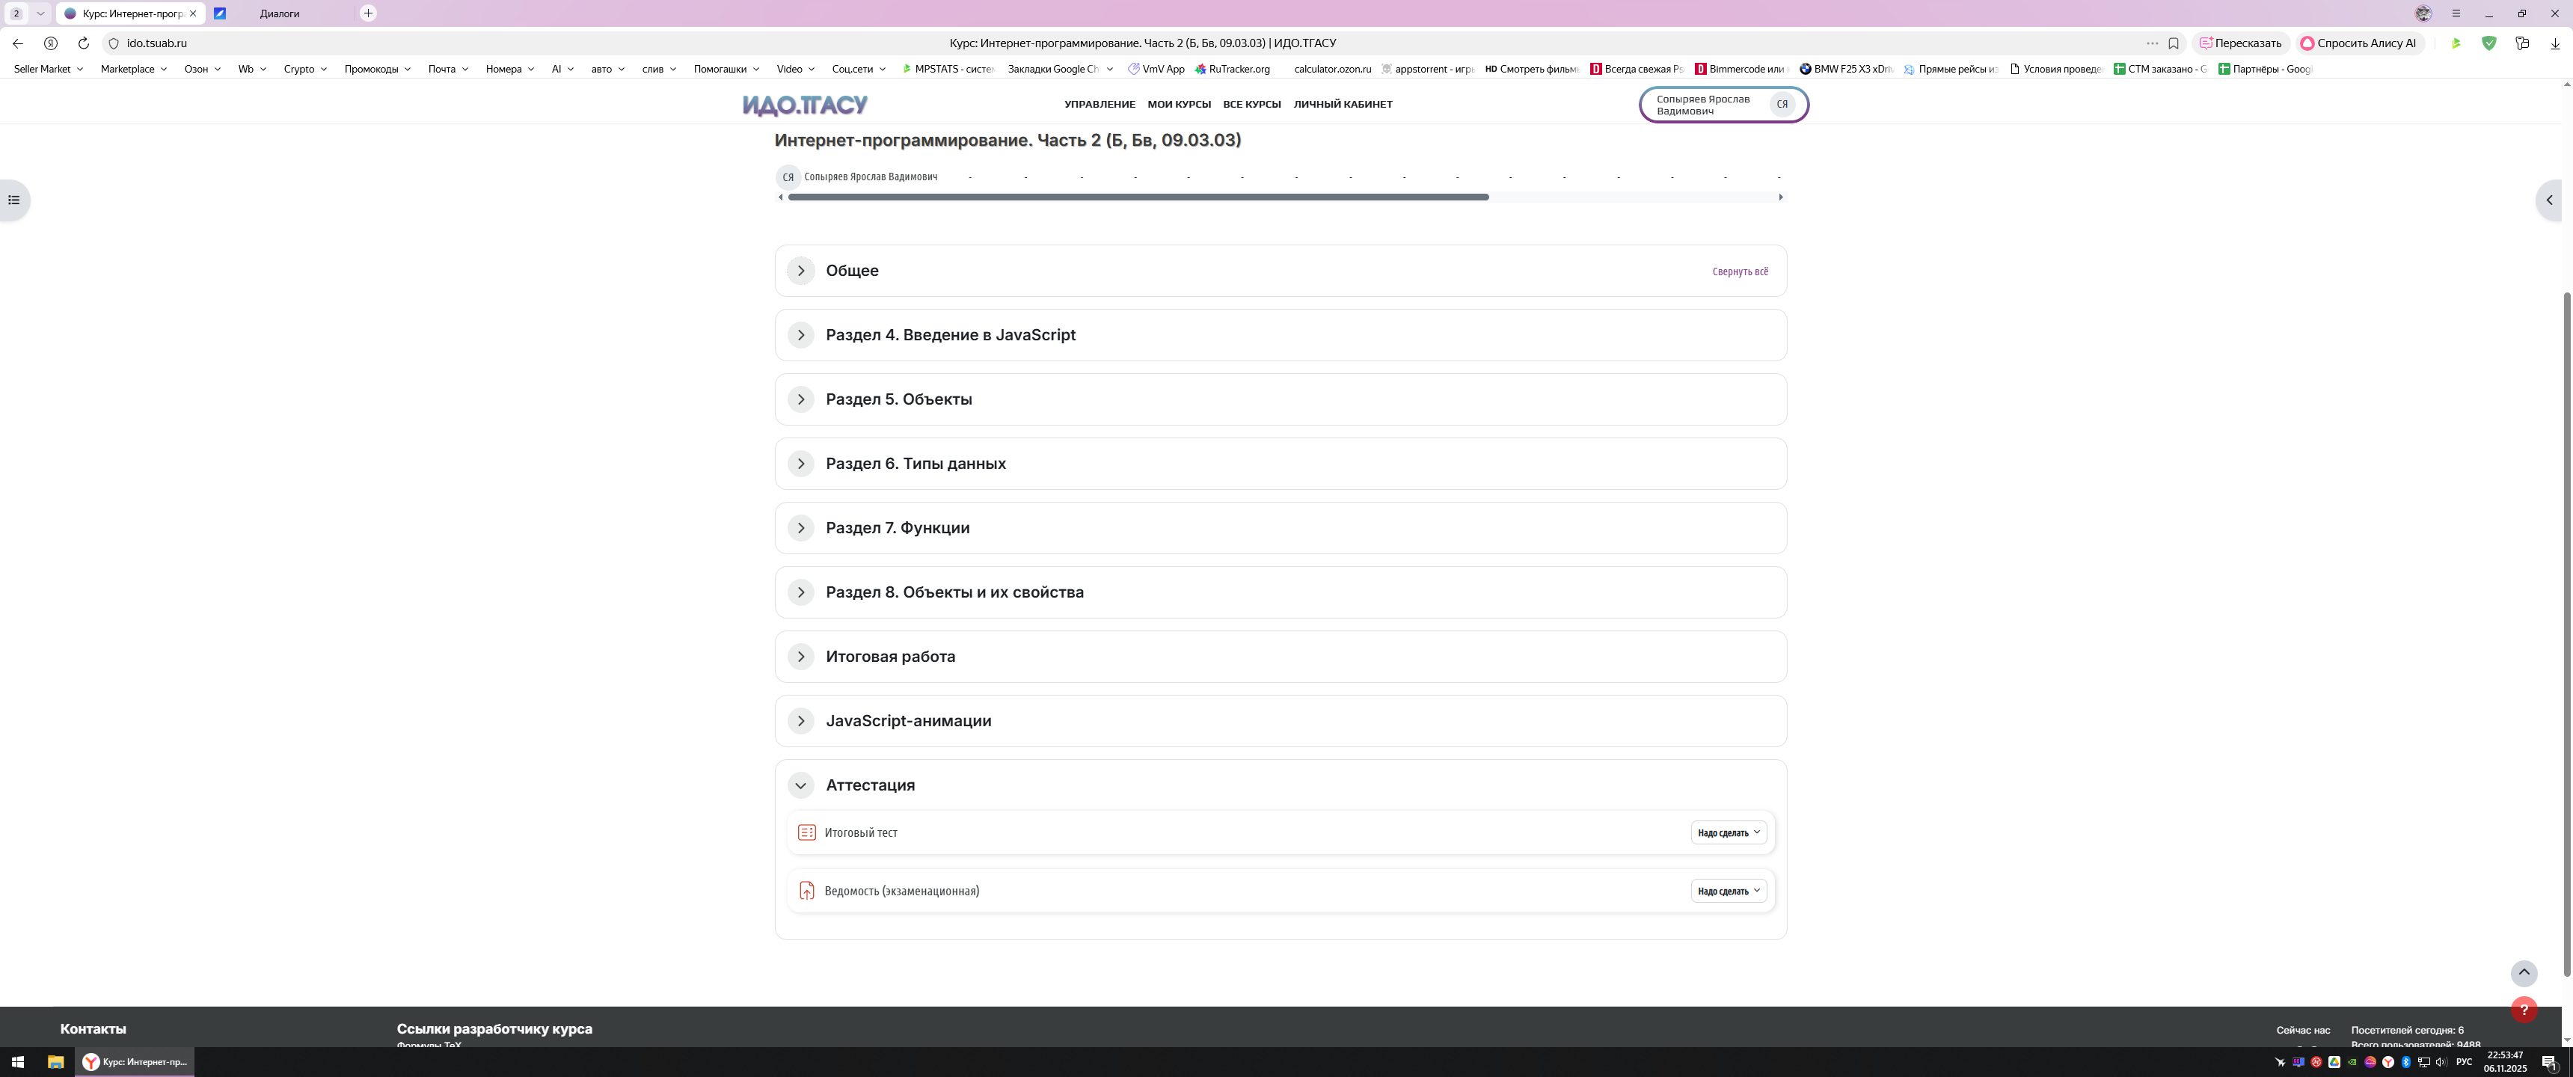
Task: Open the ЛИЧНЫЙ КАБИНЕТ menu item
Action: coord(1343,104)
